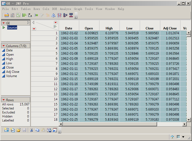The width and height of the screenshot is (192, 141).
Task: Click the Open folder icon
Action: tap(18, 130)
